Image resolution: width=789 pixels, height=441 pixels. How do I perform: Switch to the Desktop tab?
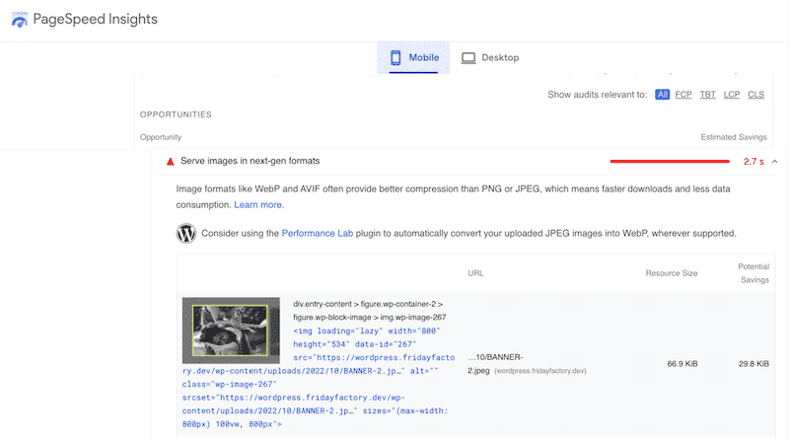pyautogui.click(x=490, y=58)
